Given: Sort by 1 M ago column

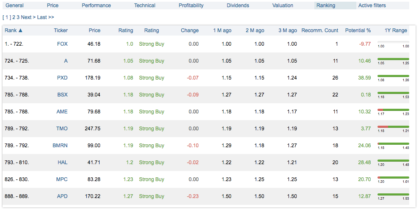Looking at the screenshot, I should click(222, 30).
